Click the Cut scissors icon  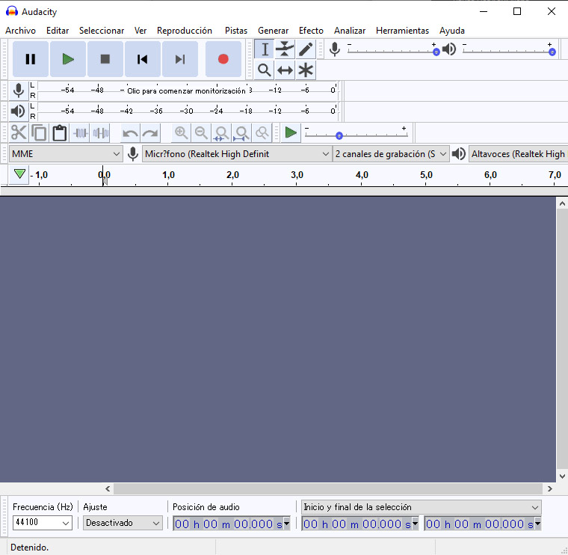[19, 133]
